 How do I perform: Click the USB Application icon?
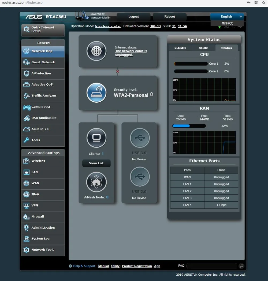pyautogui.click(x=27, y=118)
